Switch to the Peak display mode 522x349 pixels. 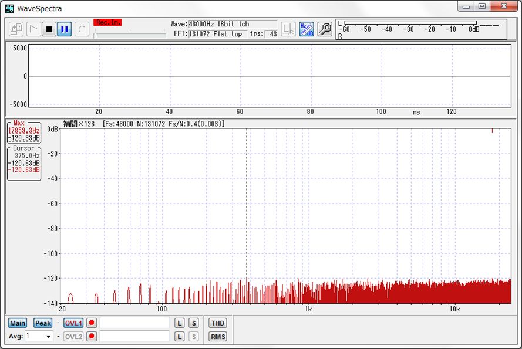click(x=42, y=323)
